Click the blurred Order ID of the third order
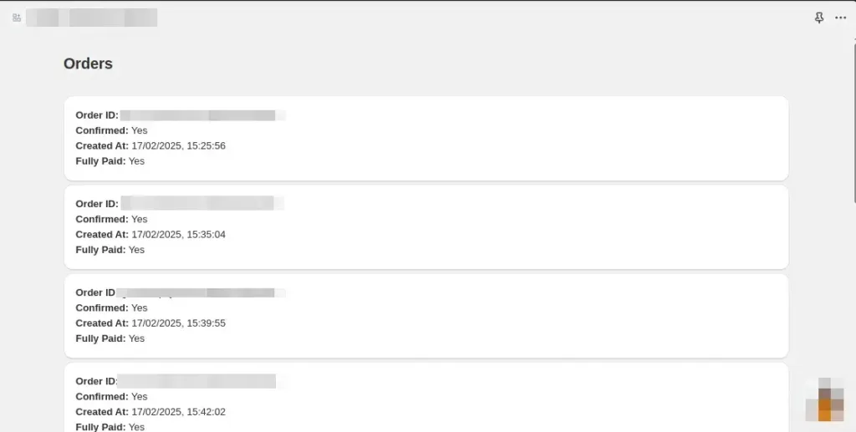 click(x=201, y=292)
